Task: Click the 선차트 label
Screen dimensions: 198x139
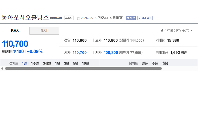Action: pyautogui.click(x=14, y=63)
